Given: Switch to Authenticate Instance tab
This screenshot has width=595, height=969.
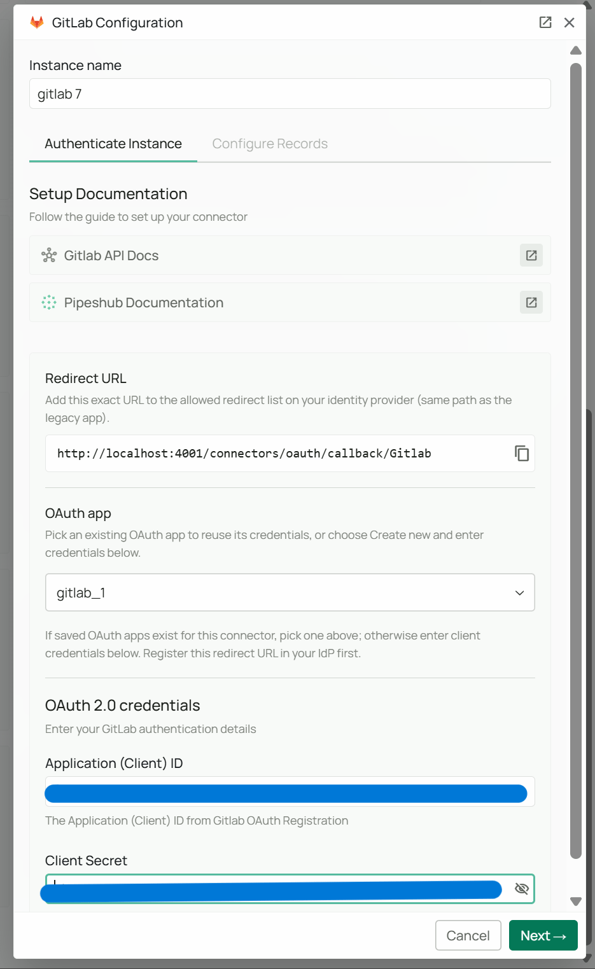Looking at the screenshot, I should pos(113,144).
